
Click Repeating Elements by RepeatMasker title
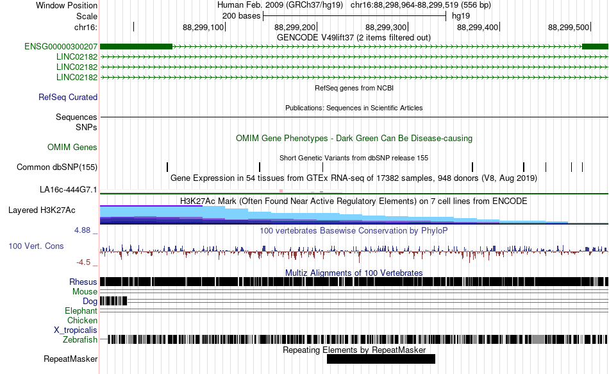point(354,350)
